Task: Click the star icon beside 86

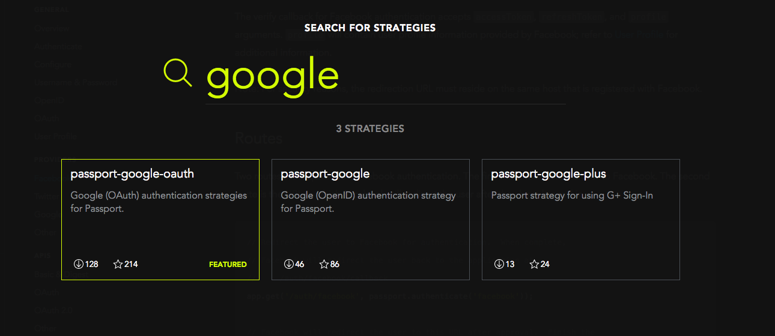Action: pyautogui.click(x=324, y=264)
